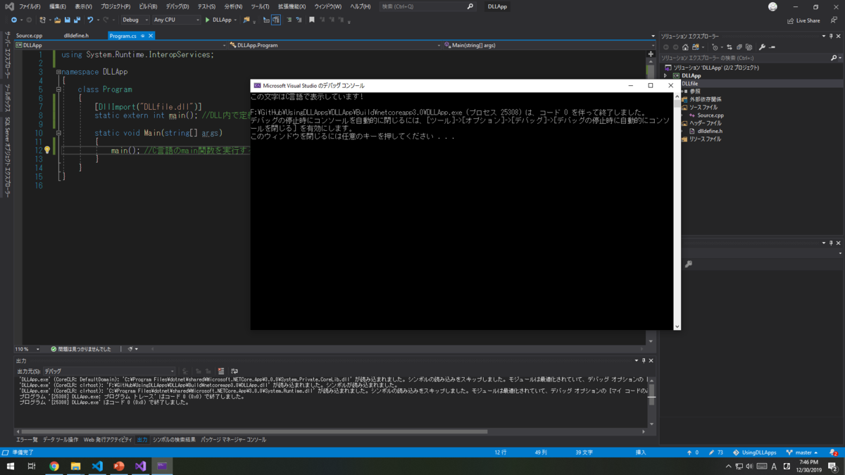
Task: Click the Clear All icon in Output panel
Action: tap(221, 371)
